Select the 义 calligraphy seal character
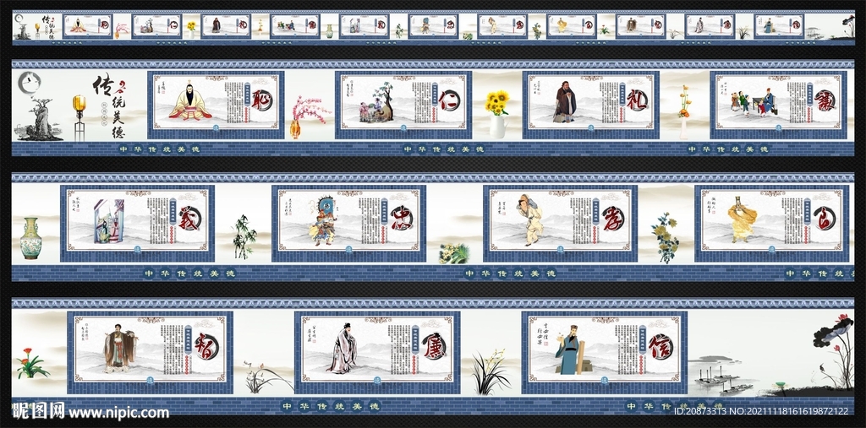Image resolution: width=866 pixels, height=428 pixels. click(x=189, y=218)
